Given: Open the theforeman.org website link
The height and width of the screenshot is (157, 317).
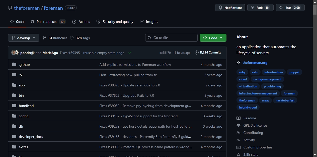Looking at the screenshot, I should coord(255,63).
